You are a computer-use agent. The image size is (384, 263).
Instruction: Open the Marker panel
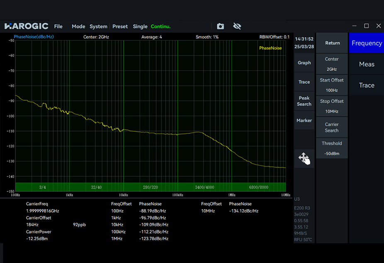(x=304, y=120)
